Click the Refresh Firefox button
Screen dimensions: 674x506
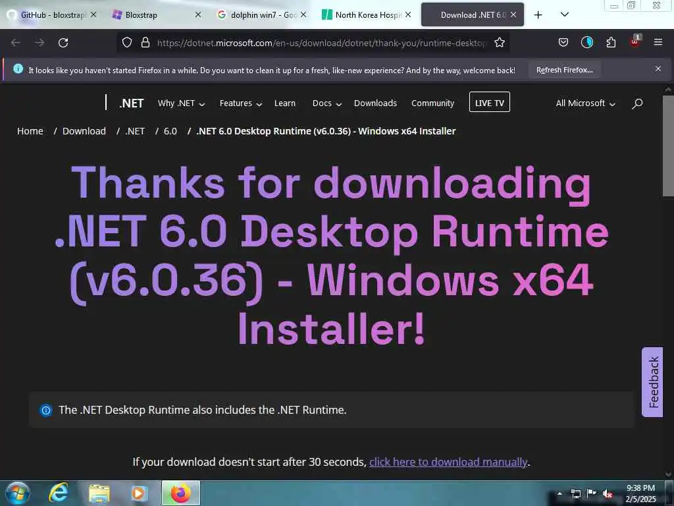click(x=564, y=70)
